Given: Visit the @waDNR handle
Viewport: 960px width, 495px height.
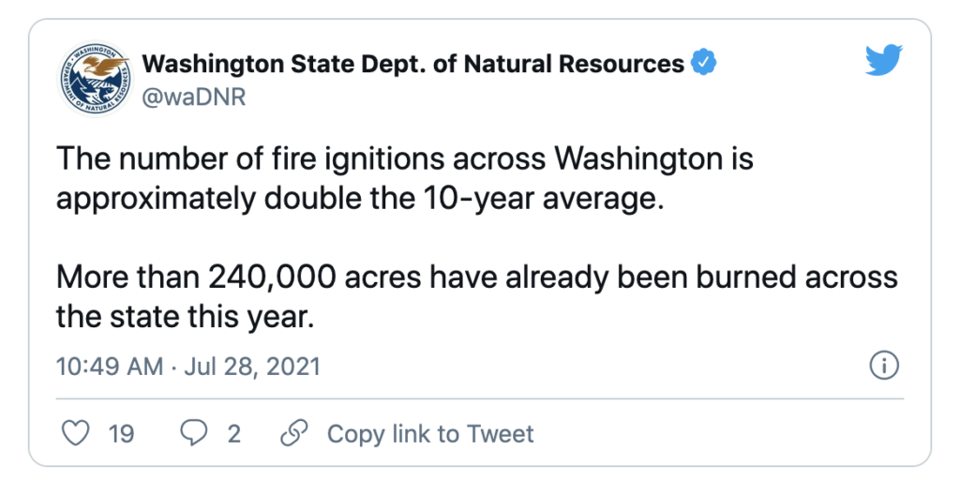Looking at the screenshot, I should (194, 97).
